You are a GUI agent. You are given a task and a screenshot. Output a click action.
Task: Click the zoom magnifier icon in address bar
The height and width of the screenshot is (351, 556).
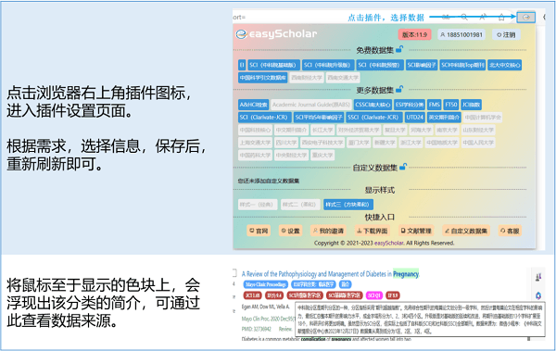point(464,17)
